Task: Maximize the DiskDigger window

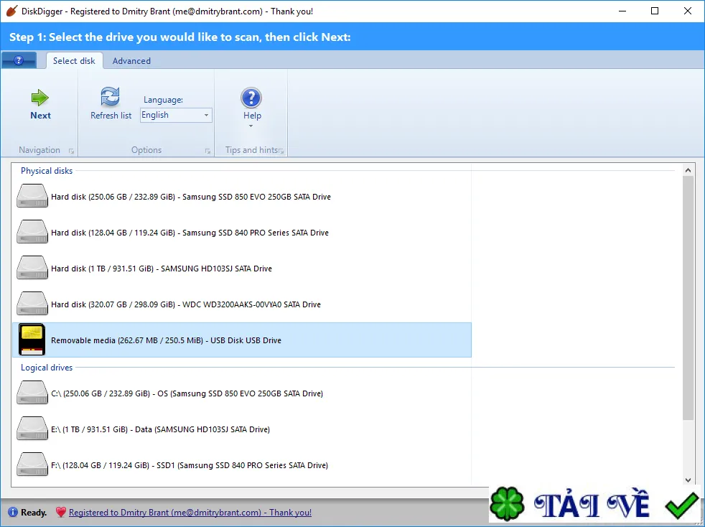Action: 655,11
